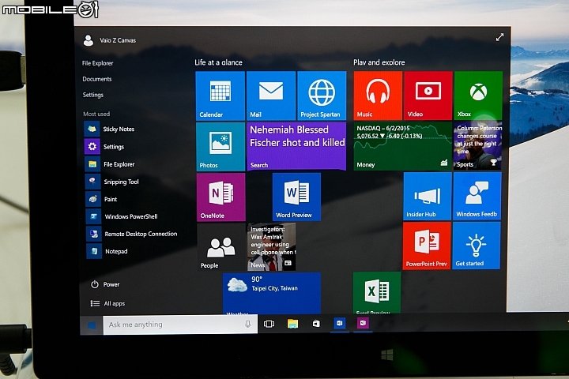Screen dimensions: 569x379
Task: Open the Weather tile for Taipei City
Action: pos(272,294)
